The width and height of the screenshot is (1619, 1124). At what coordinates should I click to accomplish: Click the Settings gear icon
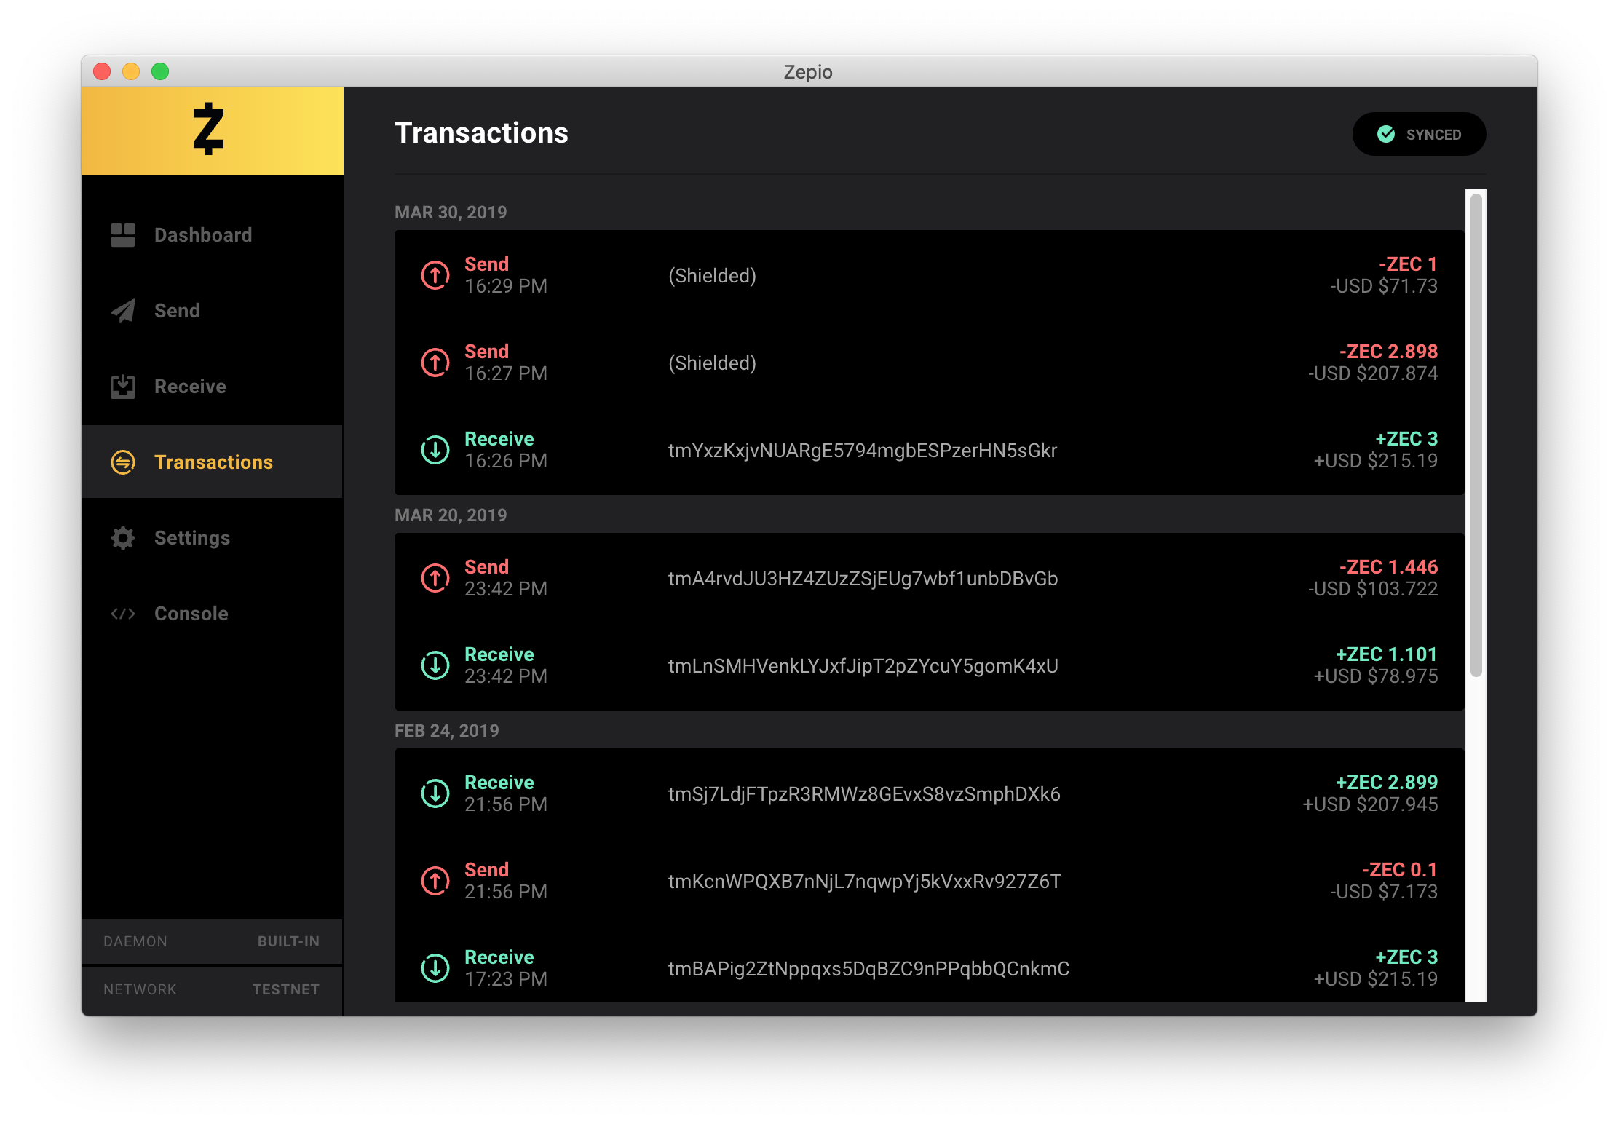[123, 538]
